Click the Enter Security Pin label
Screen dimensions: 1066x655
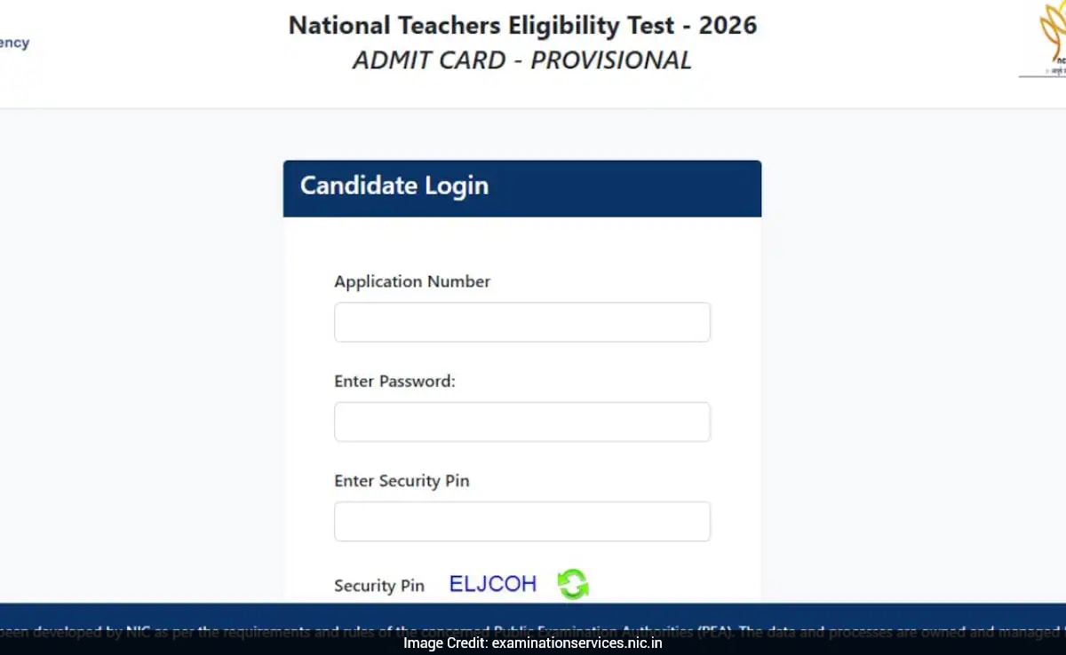[x=402, y=480]
